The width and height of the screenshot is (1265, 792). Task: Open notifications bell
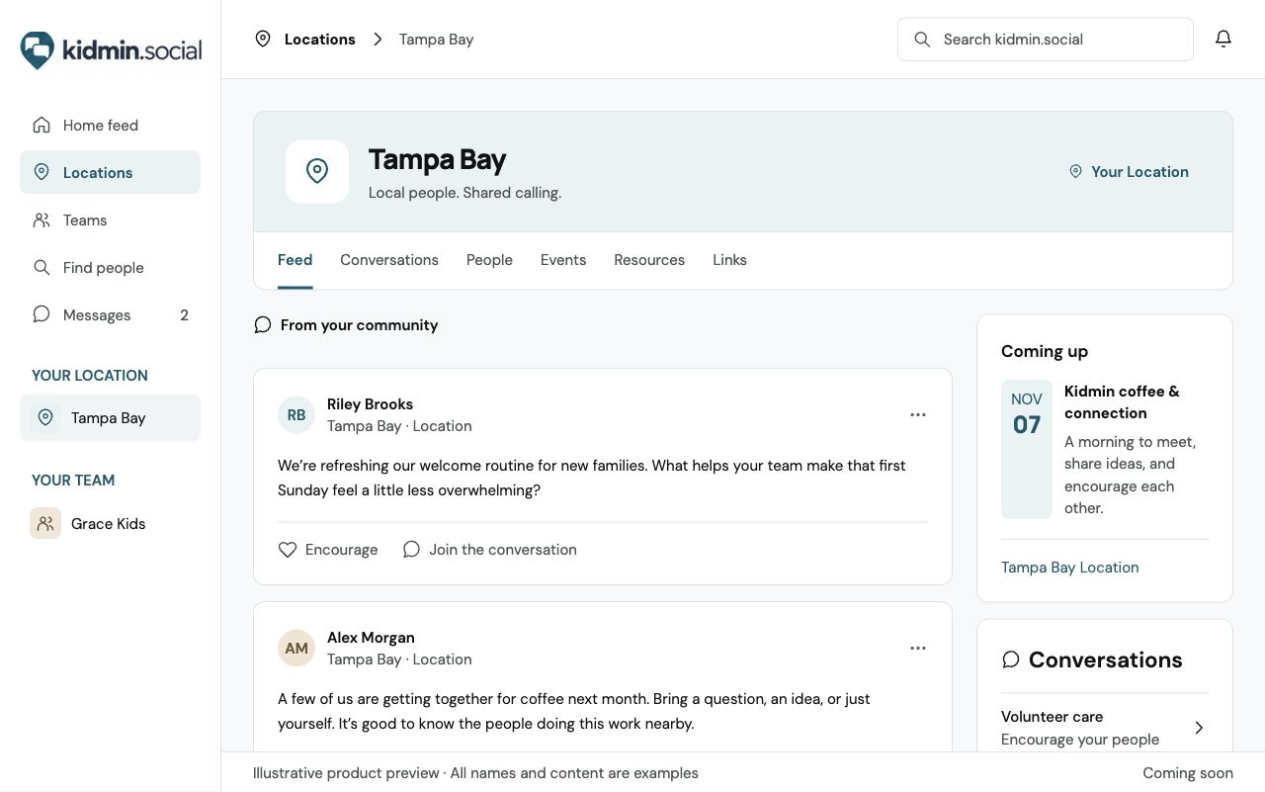[x=1223, y=40]
